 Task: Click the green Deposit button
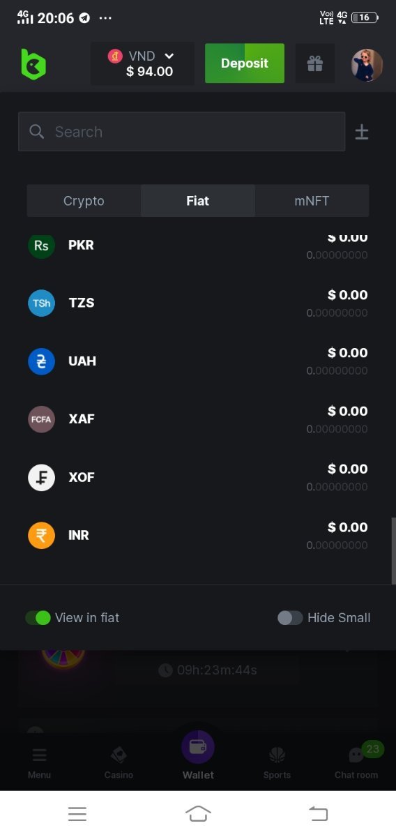245,63
